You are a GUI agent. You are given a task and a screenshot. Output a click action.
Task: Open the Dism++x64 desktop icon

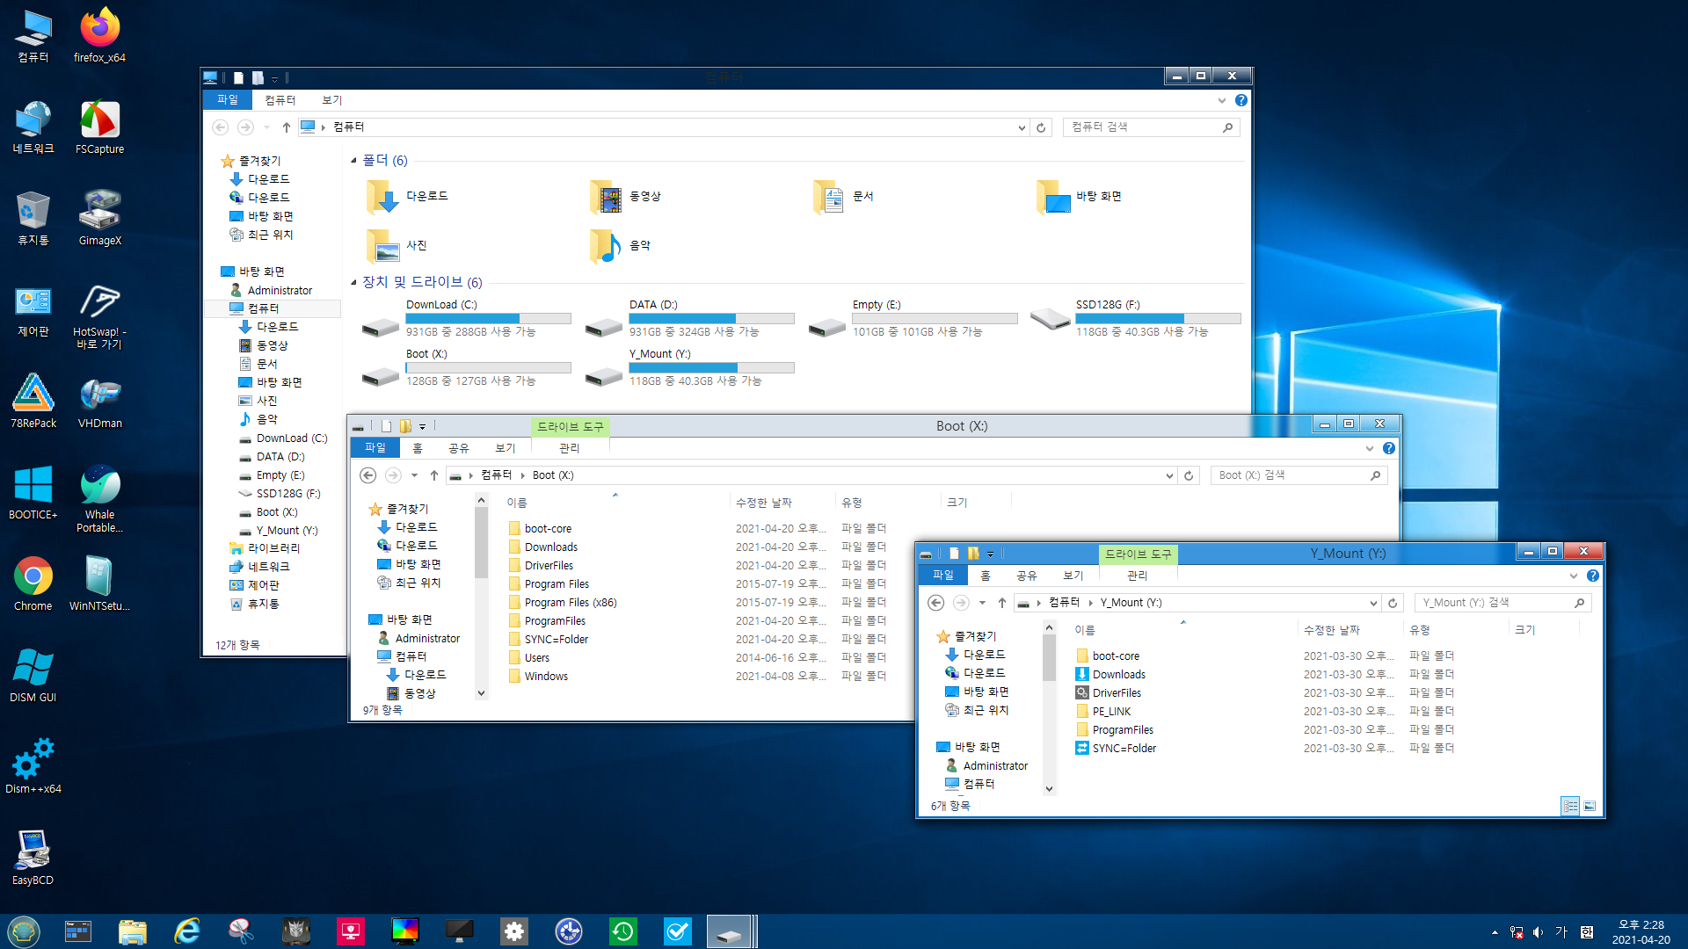pyautogui.click(x=33, y=766)
